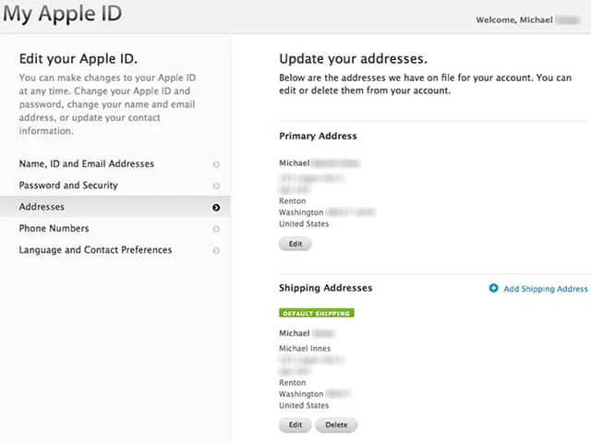Screen dimensions: 591x443
Task: Edit the default shipping address
Action: pyautogui.click(x=295, y=425)
